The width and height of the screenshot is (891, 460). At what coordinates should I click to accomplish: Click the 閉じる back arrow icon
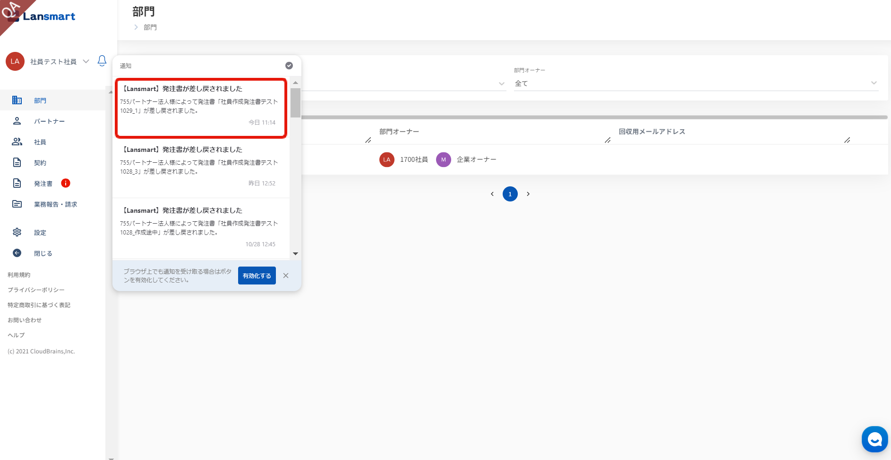coord(17,253)
